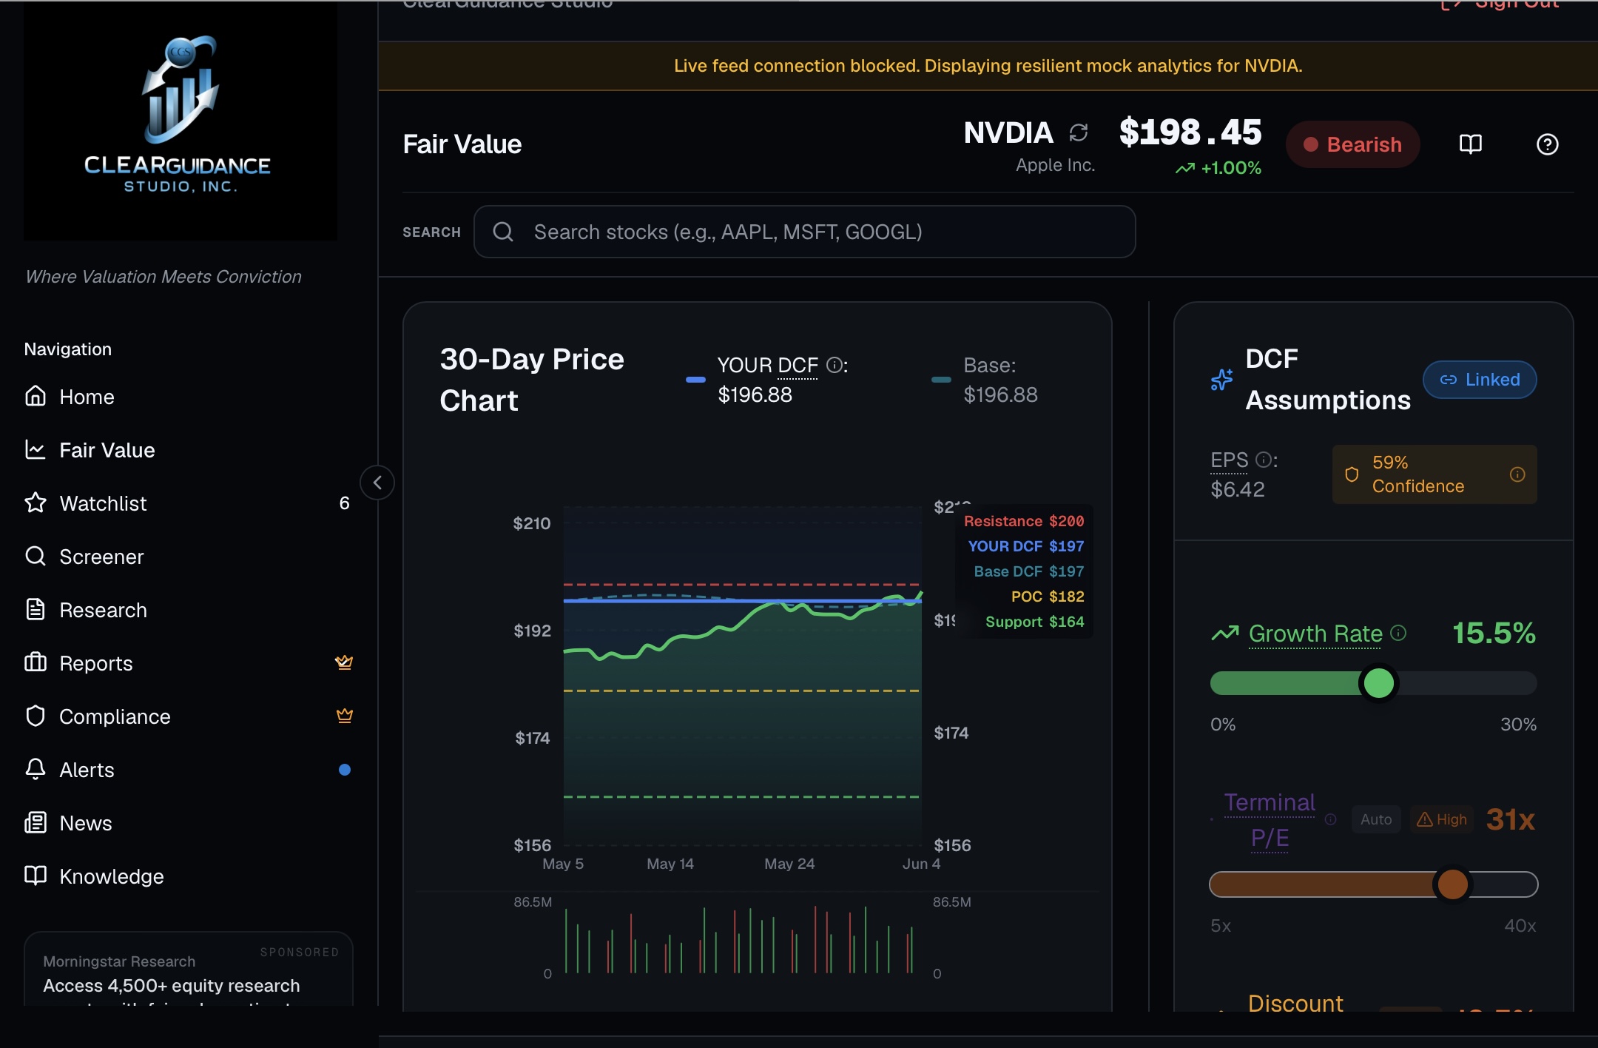Click the premium crown icon beside Compliance
The width and height of the screenshot is (1598, 1048).
344,716
